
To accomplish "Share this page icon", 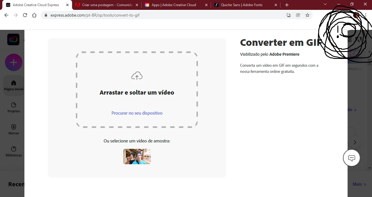I will click(x=298, y=15).
